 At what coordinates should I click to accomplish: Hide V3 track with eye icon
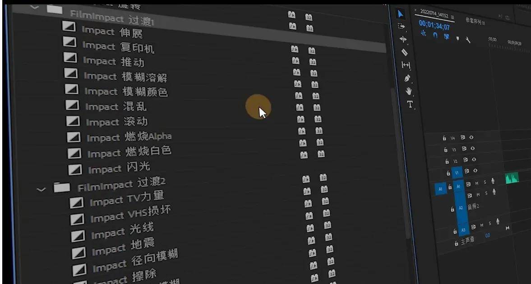tap(473, 148)
